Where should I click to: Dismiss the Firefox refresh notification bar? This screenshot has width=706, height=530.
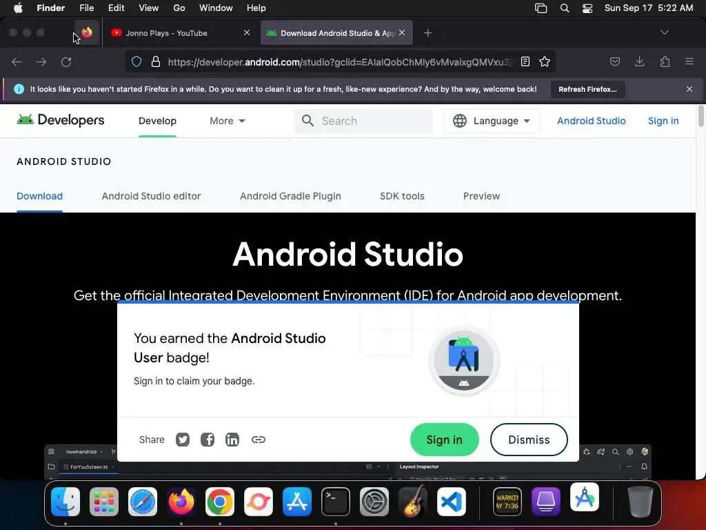tap(689, 89)
